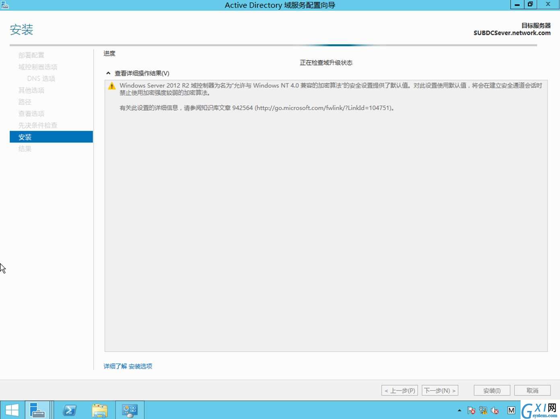Minimize the wizard window
Screen dimensions: 560x419
point(517,4)
